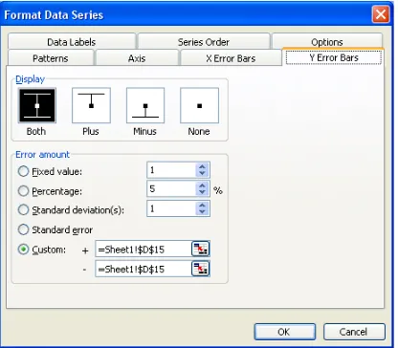Decrease the Fixed value spinner
Image resolution: width=398 pixels, height=348 pixels.
coord(202,173)
